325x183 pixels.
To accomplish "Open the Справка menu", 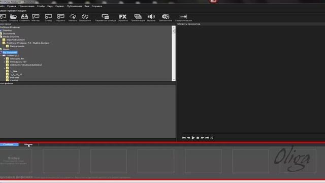I will pos(97,6).
